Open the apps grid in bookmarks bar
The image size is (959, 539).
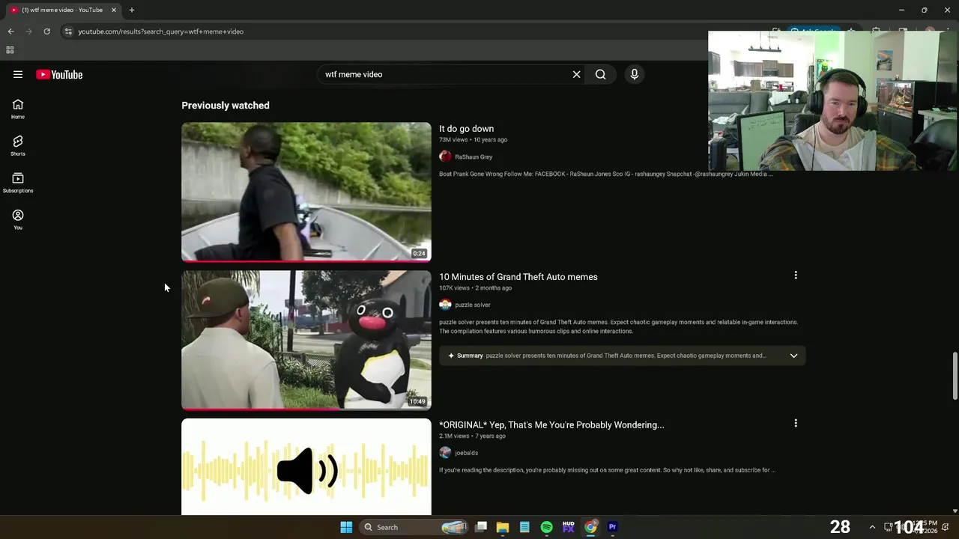click(x=10, y=50)
